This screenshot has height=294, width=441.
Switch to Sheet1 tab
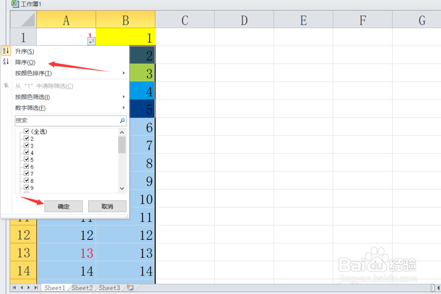tap(55, 288)
